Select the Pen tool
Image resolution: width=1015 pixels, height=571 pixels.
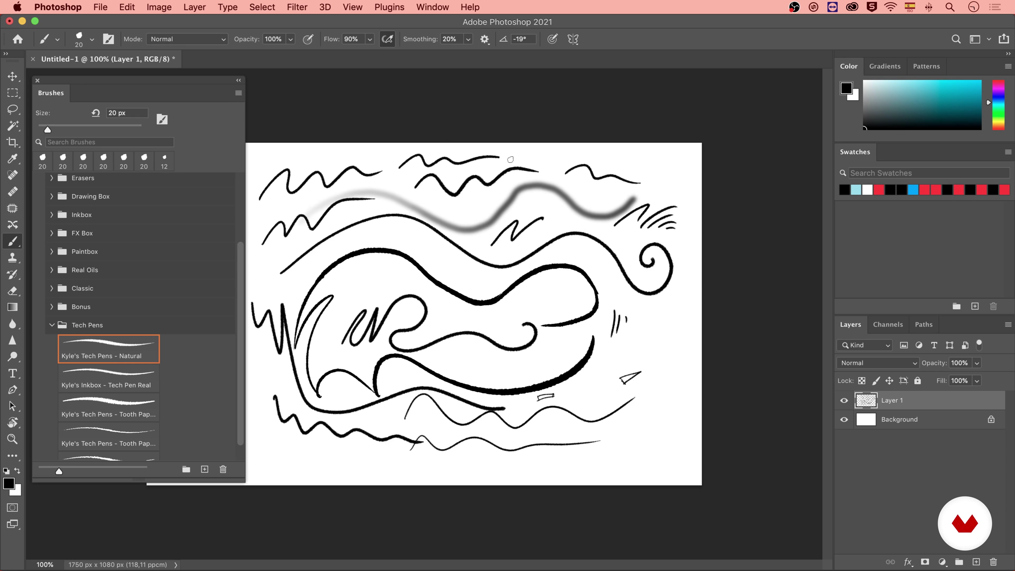point(13,390)
